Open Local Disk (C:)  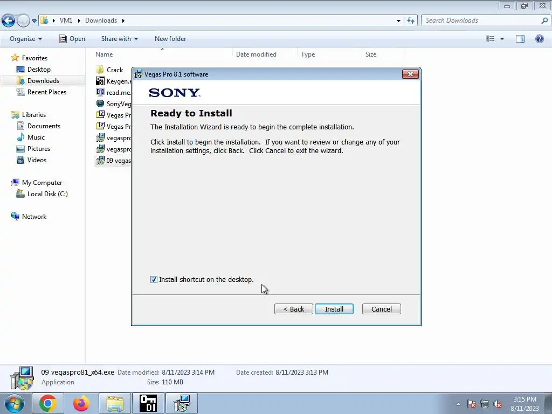(47, 194)
